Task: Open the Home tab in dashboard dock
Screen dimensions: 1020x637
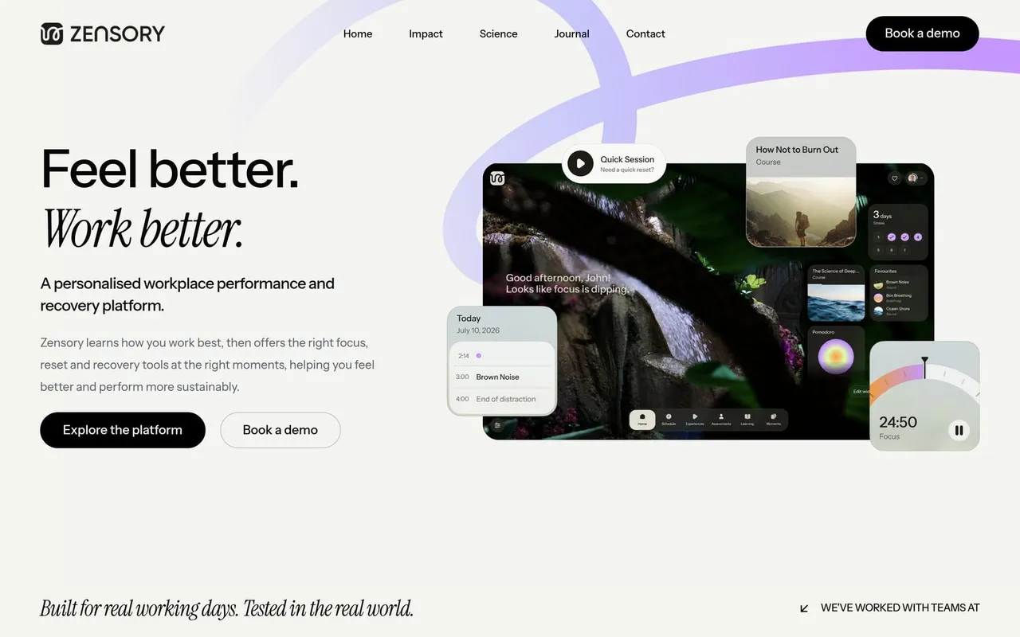Action: [642, 420]
